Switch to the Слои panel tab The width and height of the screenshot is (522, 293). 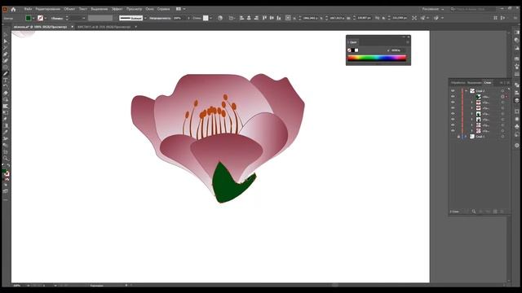(488, 82)
